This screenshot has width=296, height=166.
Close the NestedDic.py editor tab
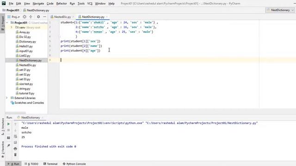click(x=73, y=17)
